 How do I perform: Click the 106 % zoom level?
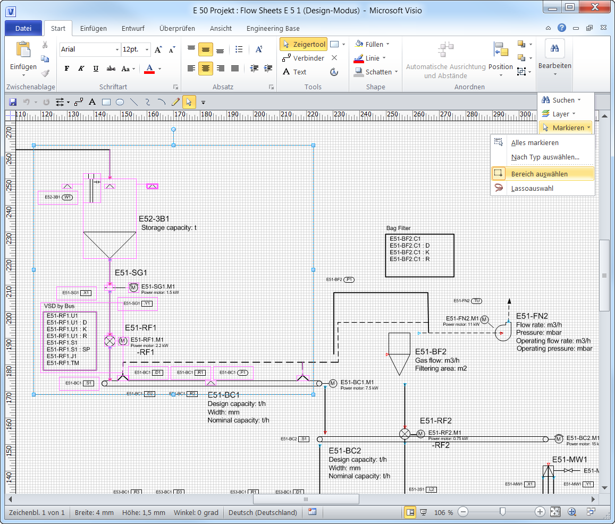444,512
